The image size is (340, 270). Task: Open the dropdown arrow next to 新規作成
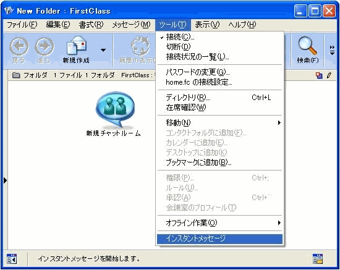click(103, 50)
